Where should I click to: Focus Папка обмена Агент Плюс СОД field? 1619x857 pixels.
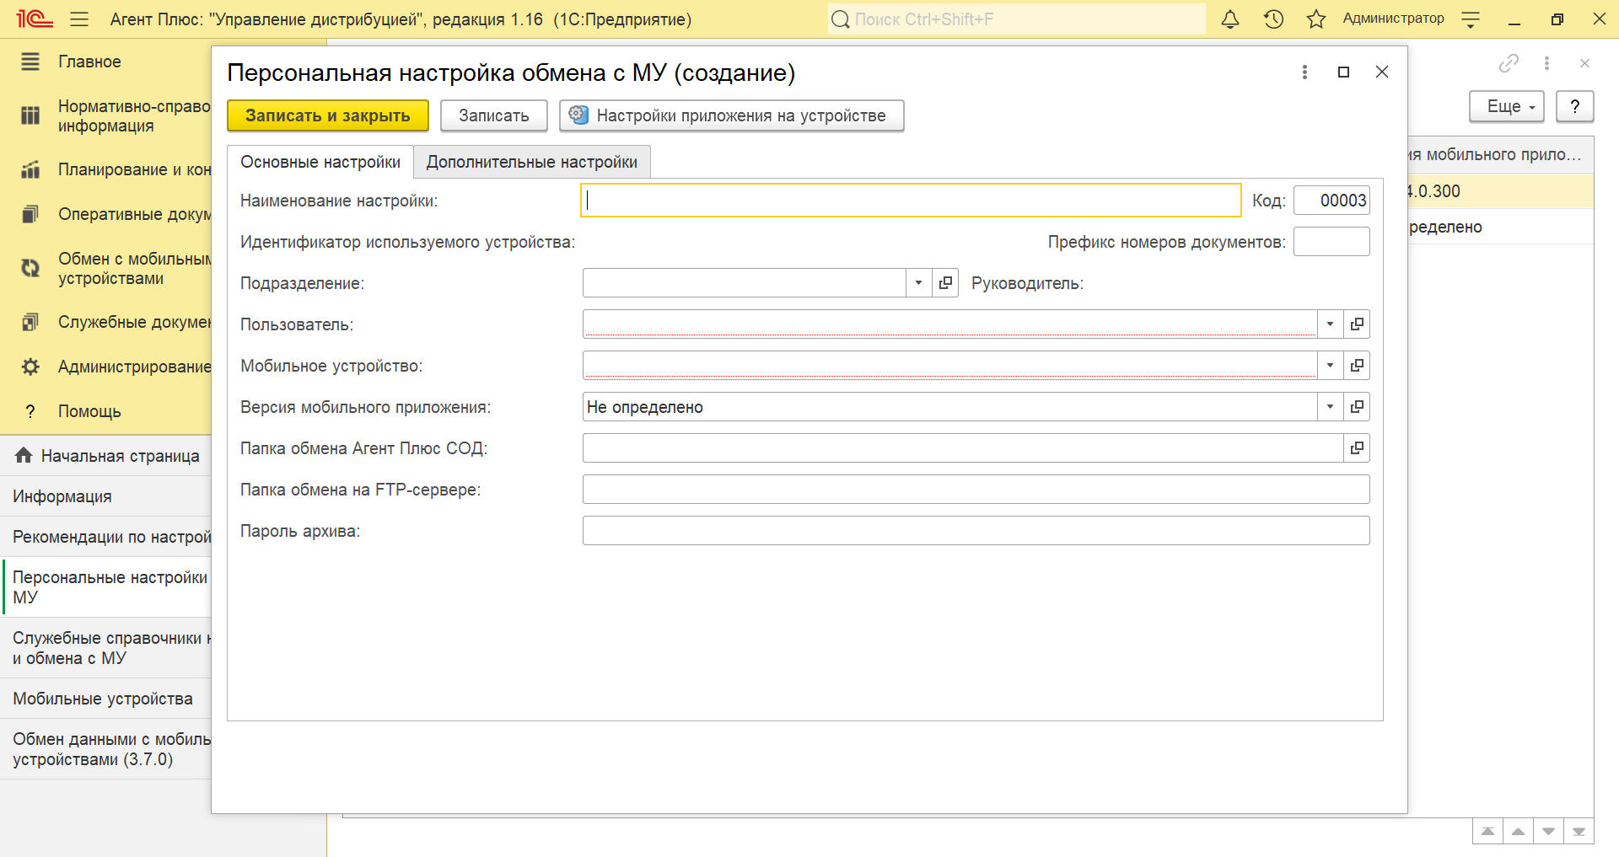963,448
